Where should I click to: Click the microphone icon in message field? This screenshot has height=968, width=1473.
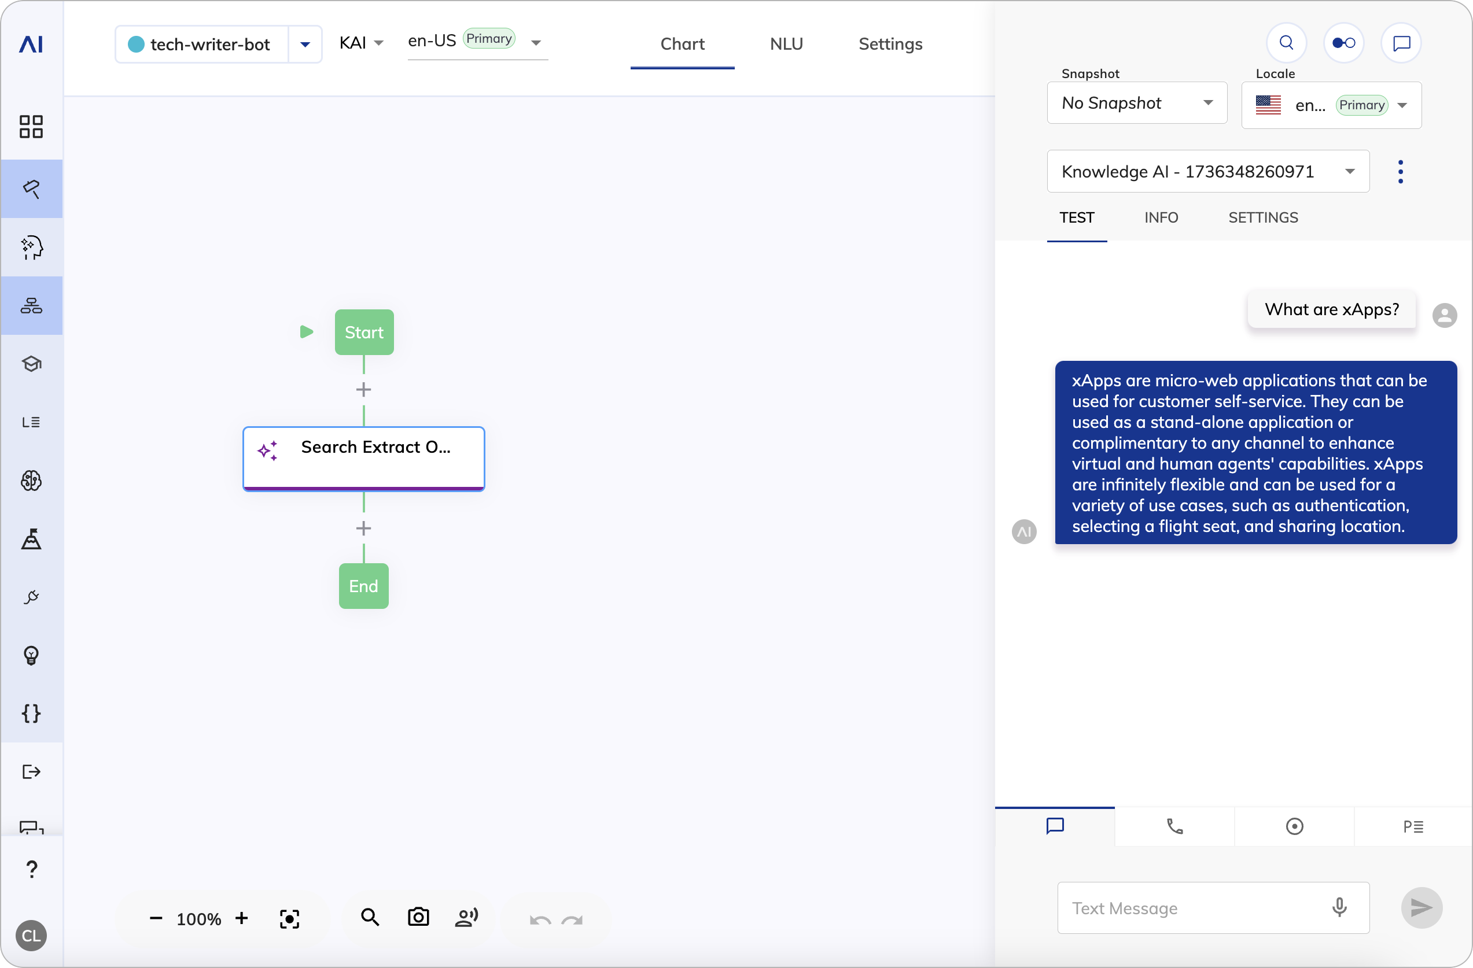click(1339, 907)
